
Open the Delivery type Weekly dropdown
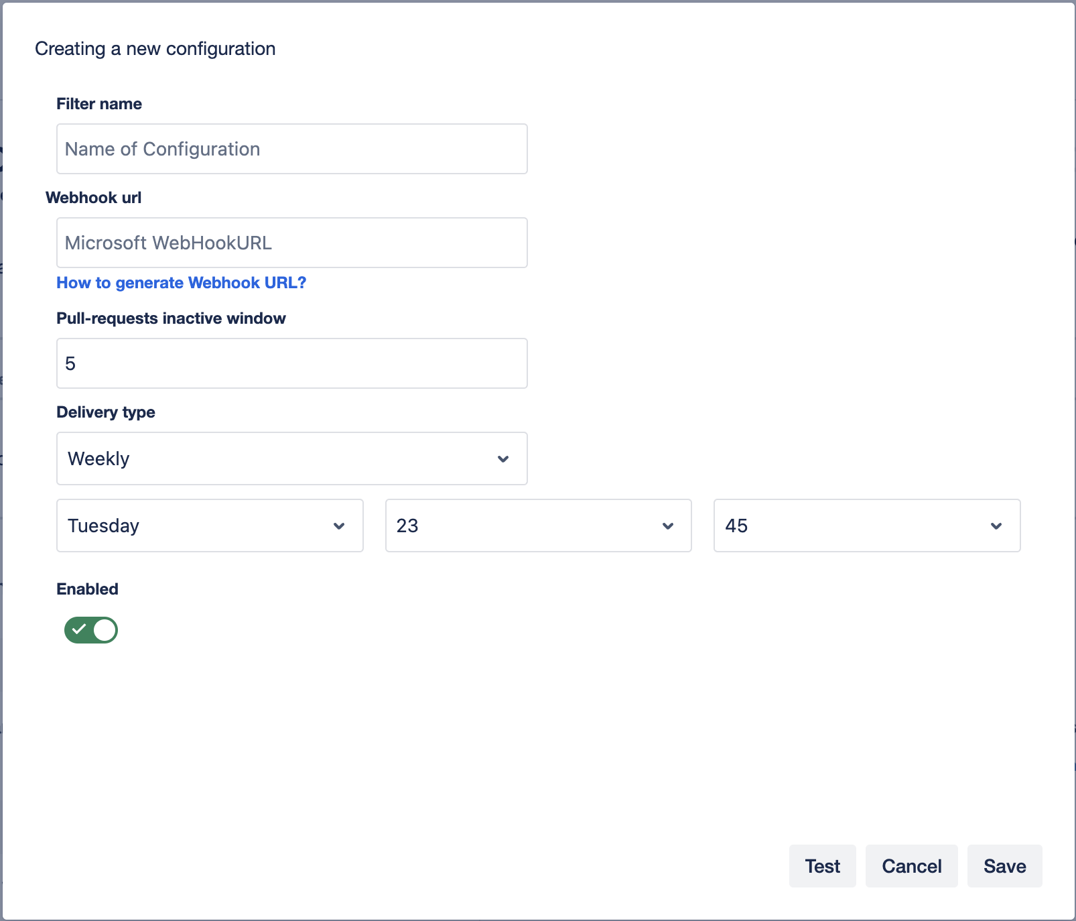click(x=281, y=458)
